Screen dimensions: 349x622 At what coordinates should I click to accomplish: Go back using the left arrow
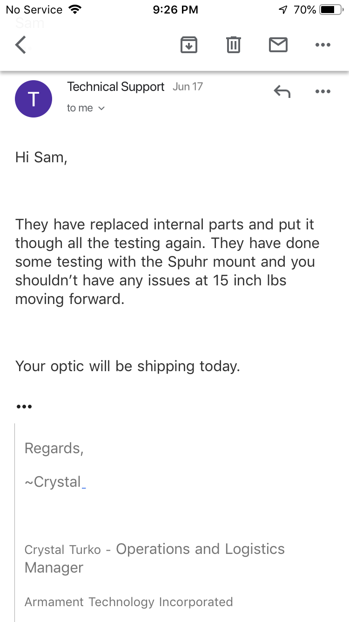pyautogui.click(x=21, y=45)
